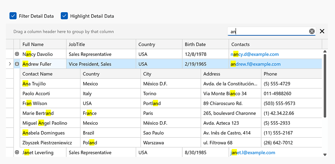The height and width of the screenshot is (164, 335).
Task: Sort by Birth Date column
Action: pos(195,44)
